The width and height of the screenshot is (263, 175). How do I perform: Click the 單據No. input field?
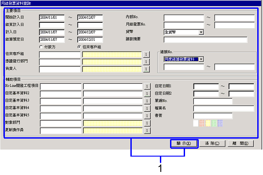click(x=213, y=101)
